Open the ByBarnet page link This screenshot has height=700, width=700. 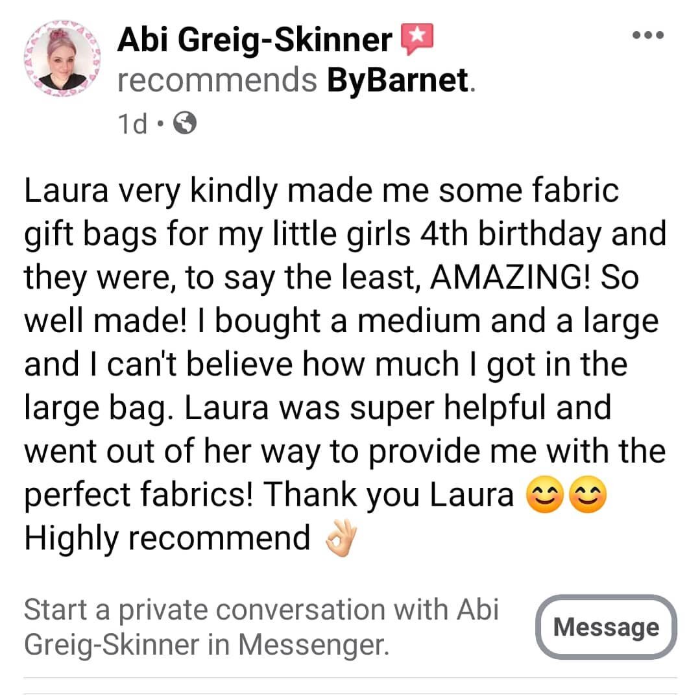click(397, 80)
